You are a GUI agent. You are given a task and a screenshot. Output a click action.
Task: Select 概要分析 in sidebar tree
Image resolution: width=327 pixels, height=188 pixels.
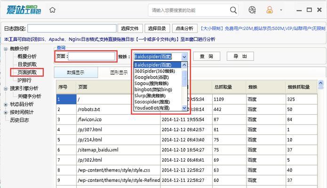[x=27, y=56]
